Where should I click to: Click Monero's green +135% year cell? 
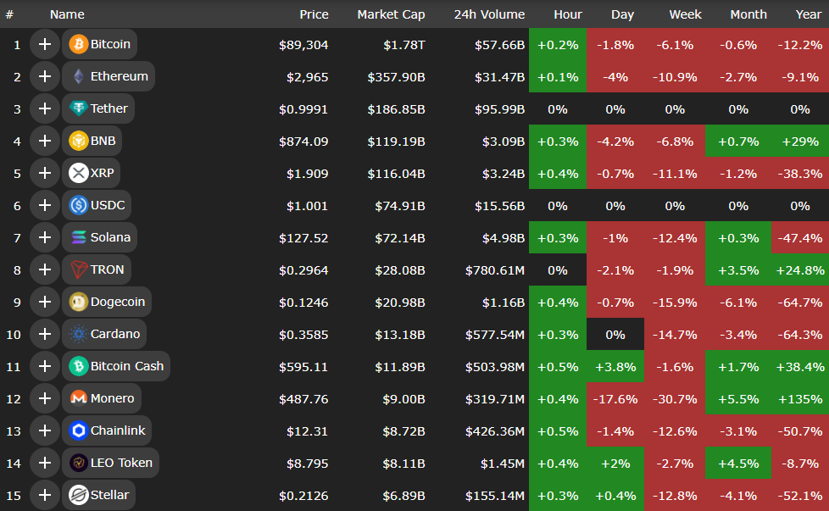tap(800, 398)
